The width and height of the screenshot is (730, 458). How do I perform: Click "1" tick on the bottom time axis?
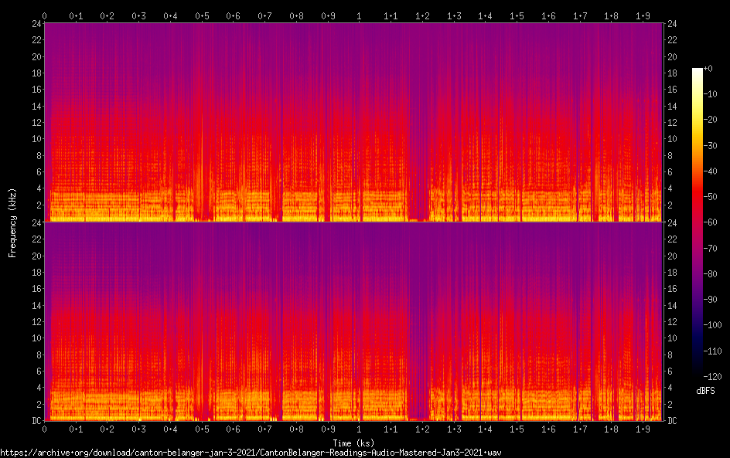[359, 429]
